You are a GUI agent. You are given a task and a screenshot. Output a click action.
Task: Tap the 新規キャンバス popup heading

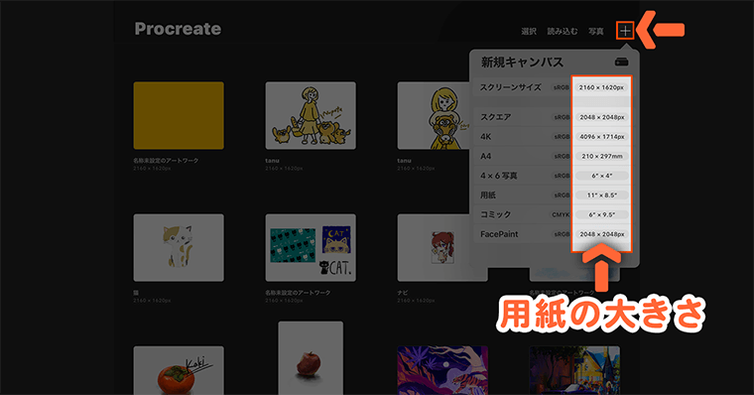(522, 63)
